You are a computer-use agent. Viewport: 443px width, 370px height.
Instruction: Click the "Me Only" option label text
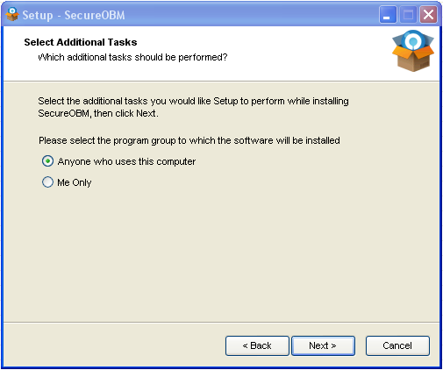click(x=75, y=182)
